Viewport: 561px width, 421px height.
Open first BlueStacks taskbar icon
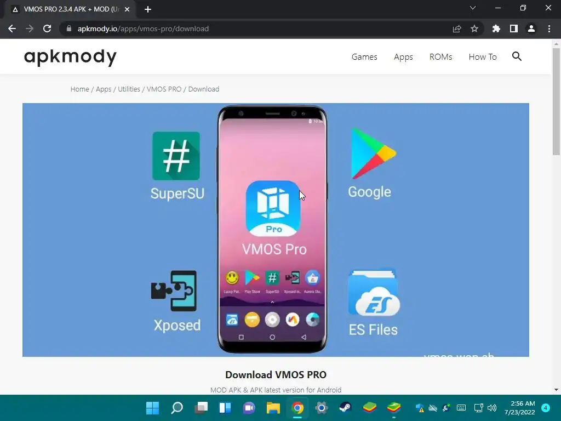(x=370, y=408)
